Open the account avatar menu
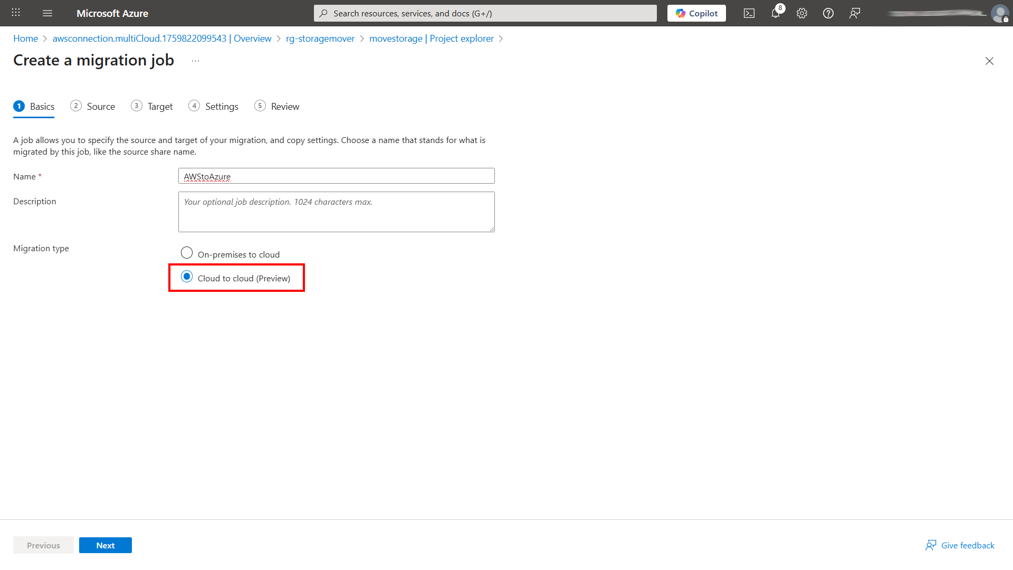Image resolution: width=1013 pixels, height=570 pixels. click(x=1000, y=13)
